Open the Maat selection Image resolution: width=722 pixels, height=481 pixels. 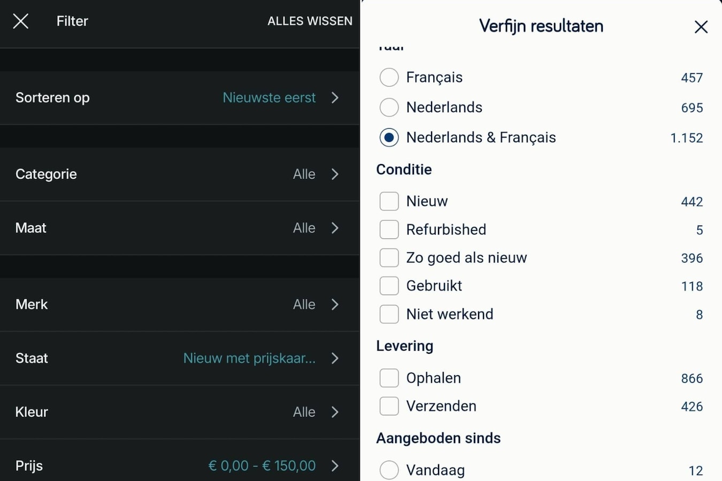180,228
